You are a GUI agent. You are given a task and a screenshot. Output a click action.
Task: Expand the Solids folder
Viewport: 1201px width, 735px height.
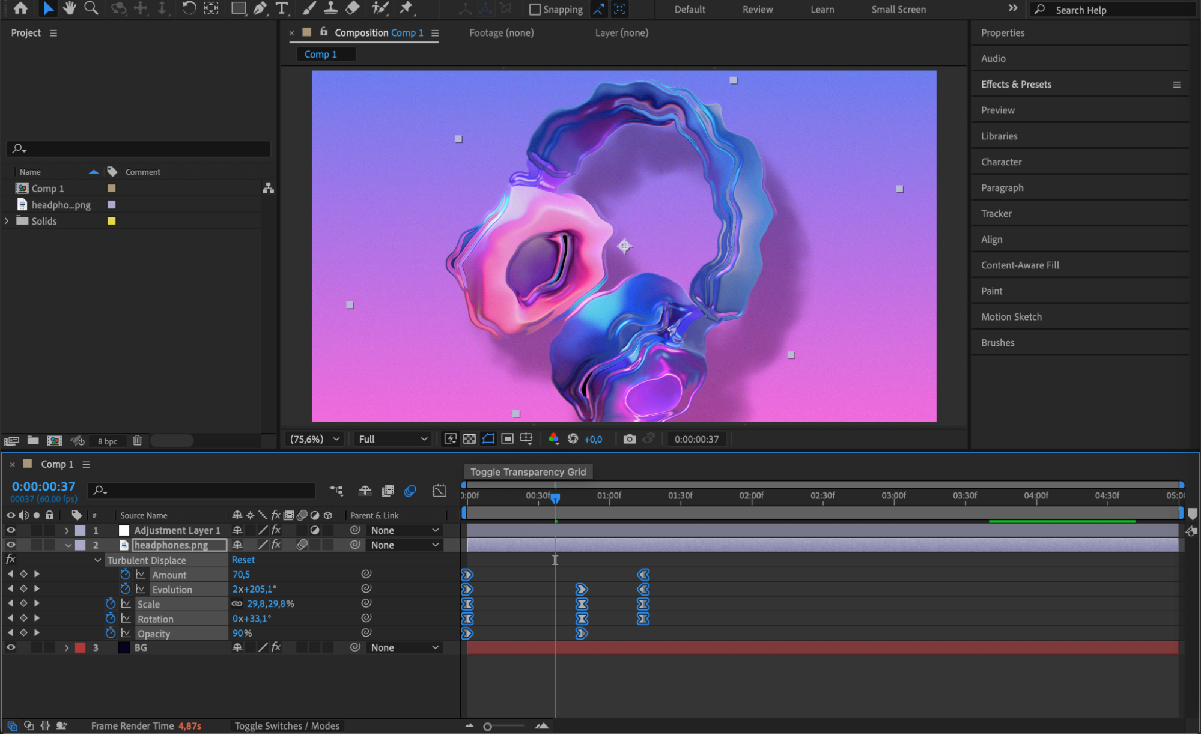pos(7,221)
